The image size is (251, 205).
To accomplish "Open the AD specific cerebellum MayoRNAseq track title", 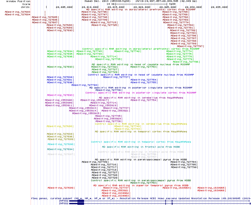I will coord(141,98).
